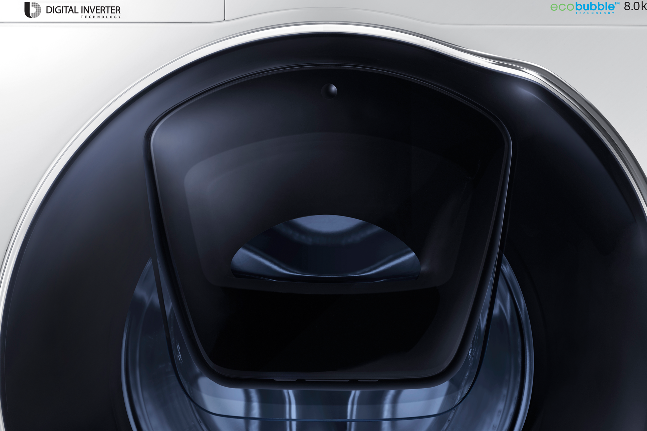The height and width of the screenshot is (431, 647).
Task: Click the 8.0k capacity label
Action: click(635, 6)
